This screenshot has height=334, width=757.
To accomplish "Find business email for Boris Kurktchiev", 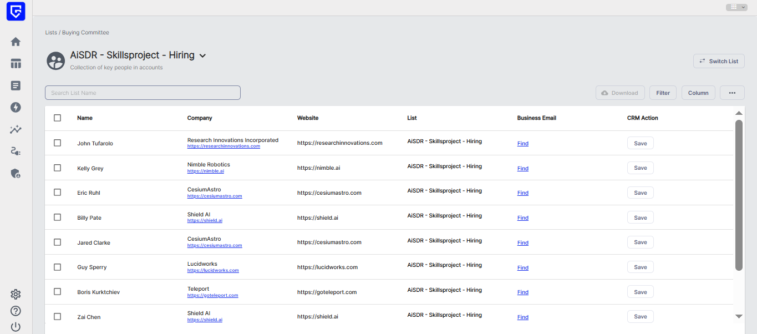I will pos(523,292).
